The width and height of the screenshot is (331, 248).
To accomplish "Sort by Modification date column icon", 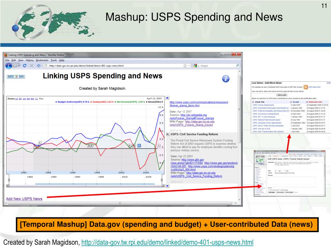I will pyautogui.click(x=307, y=102).
